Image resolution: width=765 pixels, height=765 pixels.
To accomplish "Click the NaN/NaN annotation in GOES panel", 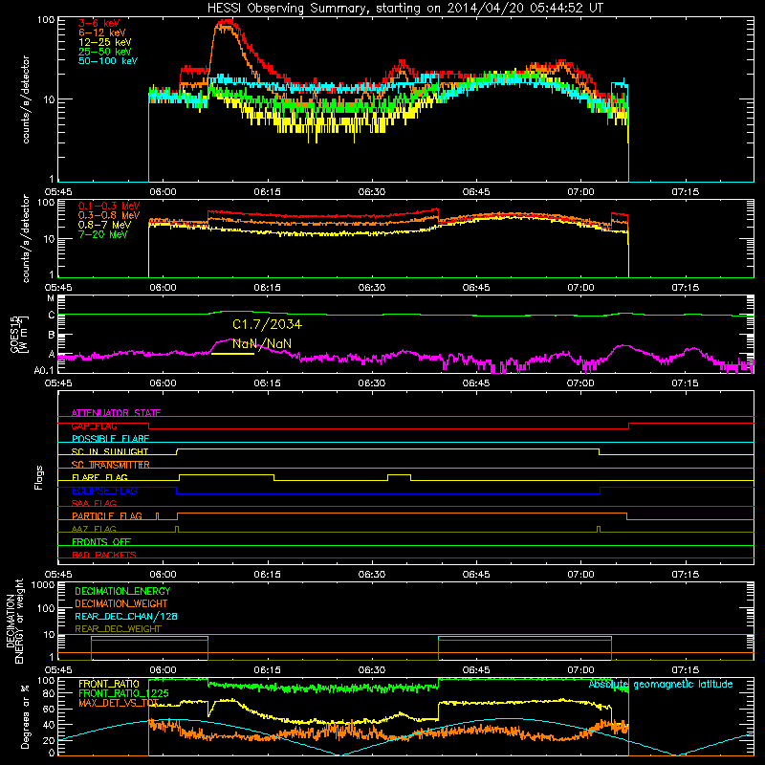I will pos(262,343).
